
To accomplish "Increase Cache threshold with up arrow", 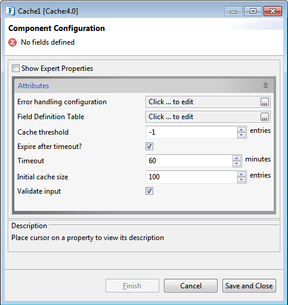I will [x=241, y=130].
